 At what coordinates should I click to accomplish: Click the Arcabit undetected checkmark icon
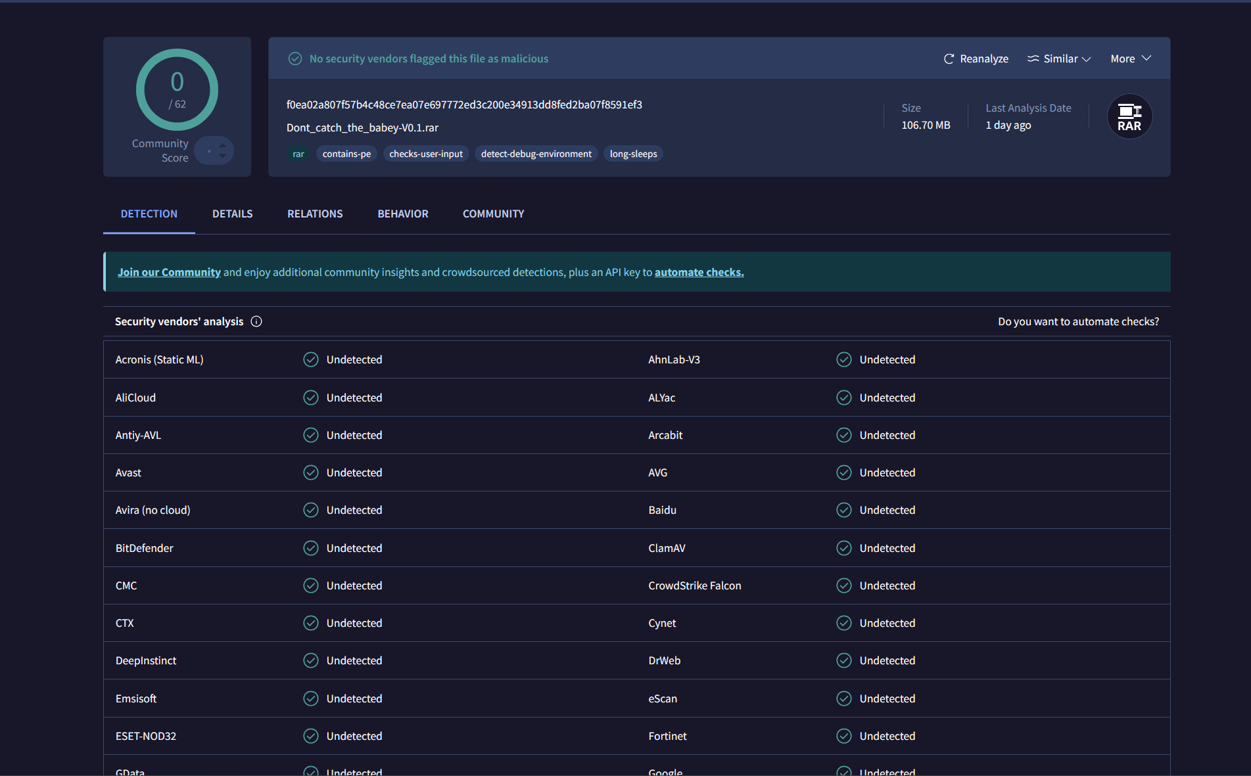click(844, 435)
